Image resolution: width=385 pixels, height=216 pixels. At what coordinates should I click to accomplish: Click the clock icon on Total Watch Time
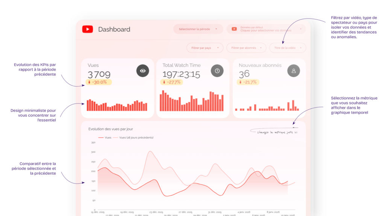217,70
